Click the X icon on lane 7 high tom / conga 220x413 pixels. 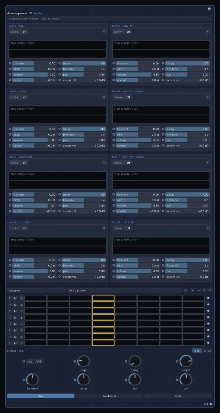[x=208, y=163]
